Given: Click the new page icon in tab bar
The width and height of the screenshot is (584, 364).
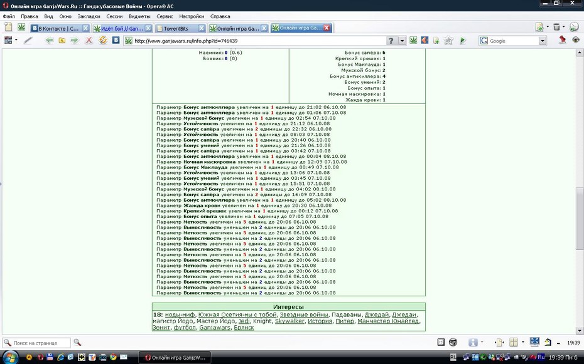Looking at the screenshot, I should (8, 27).
